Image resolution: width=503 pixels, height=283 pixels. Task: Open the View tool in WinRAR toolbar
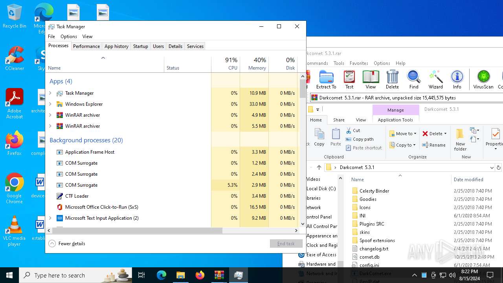point(371,80)
